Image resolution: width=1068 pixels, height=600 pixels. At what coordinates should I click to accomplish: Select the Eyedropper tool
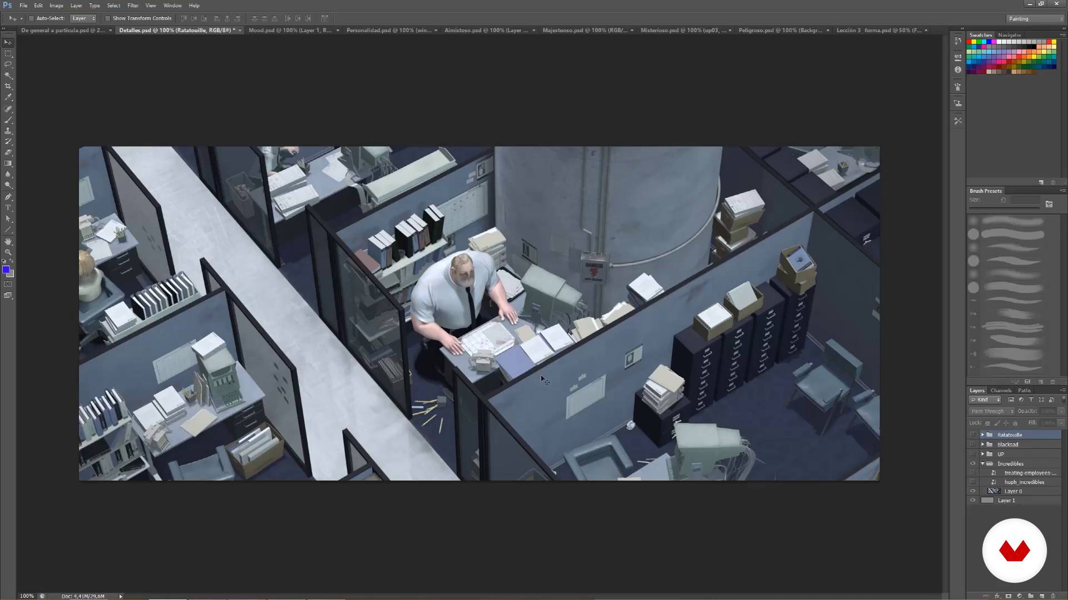8,97
